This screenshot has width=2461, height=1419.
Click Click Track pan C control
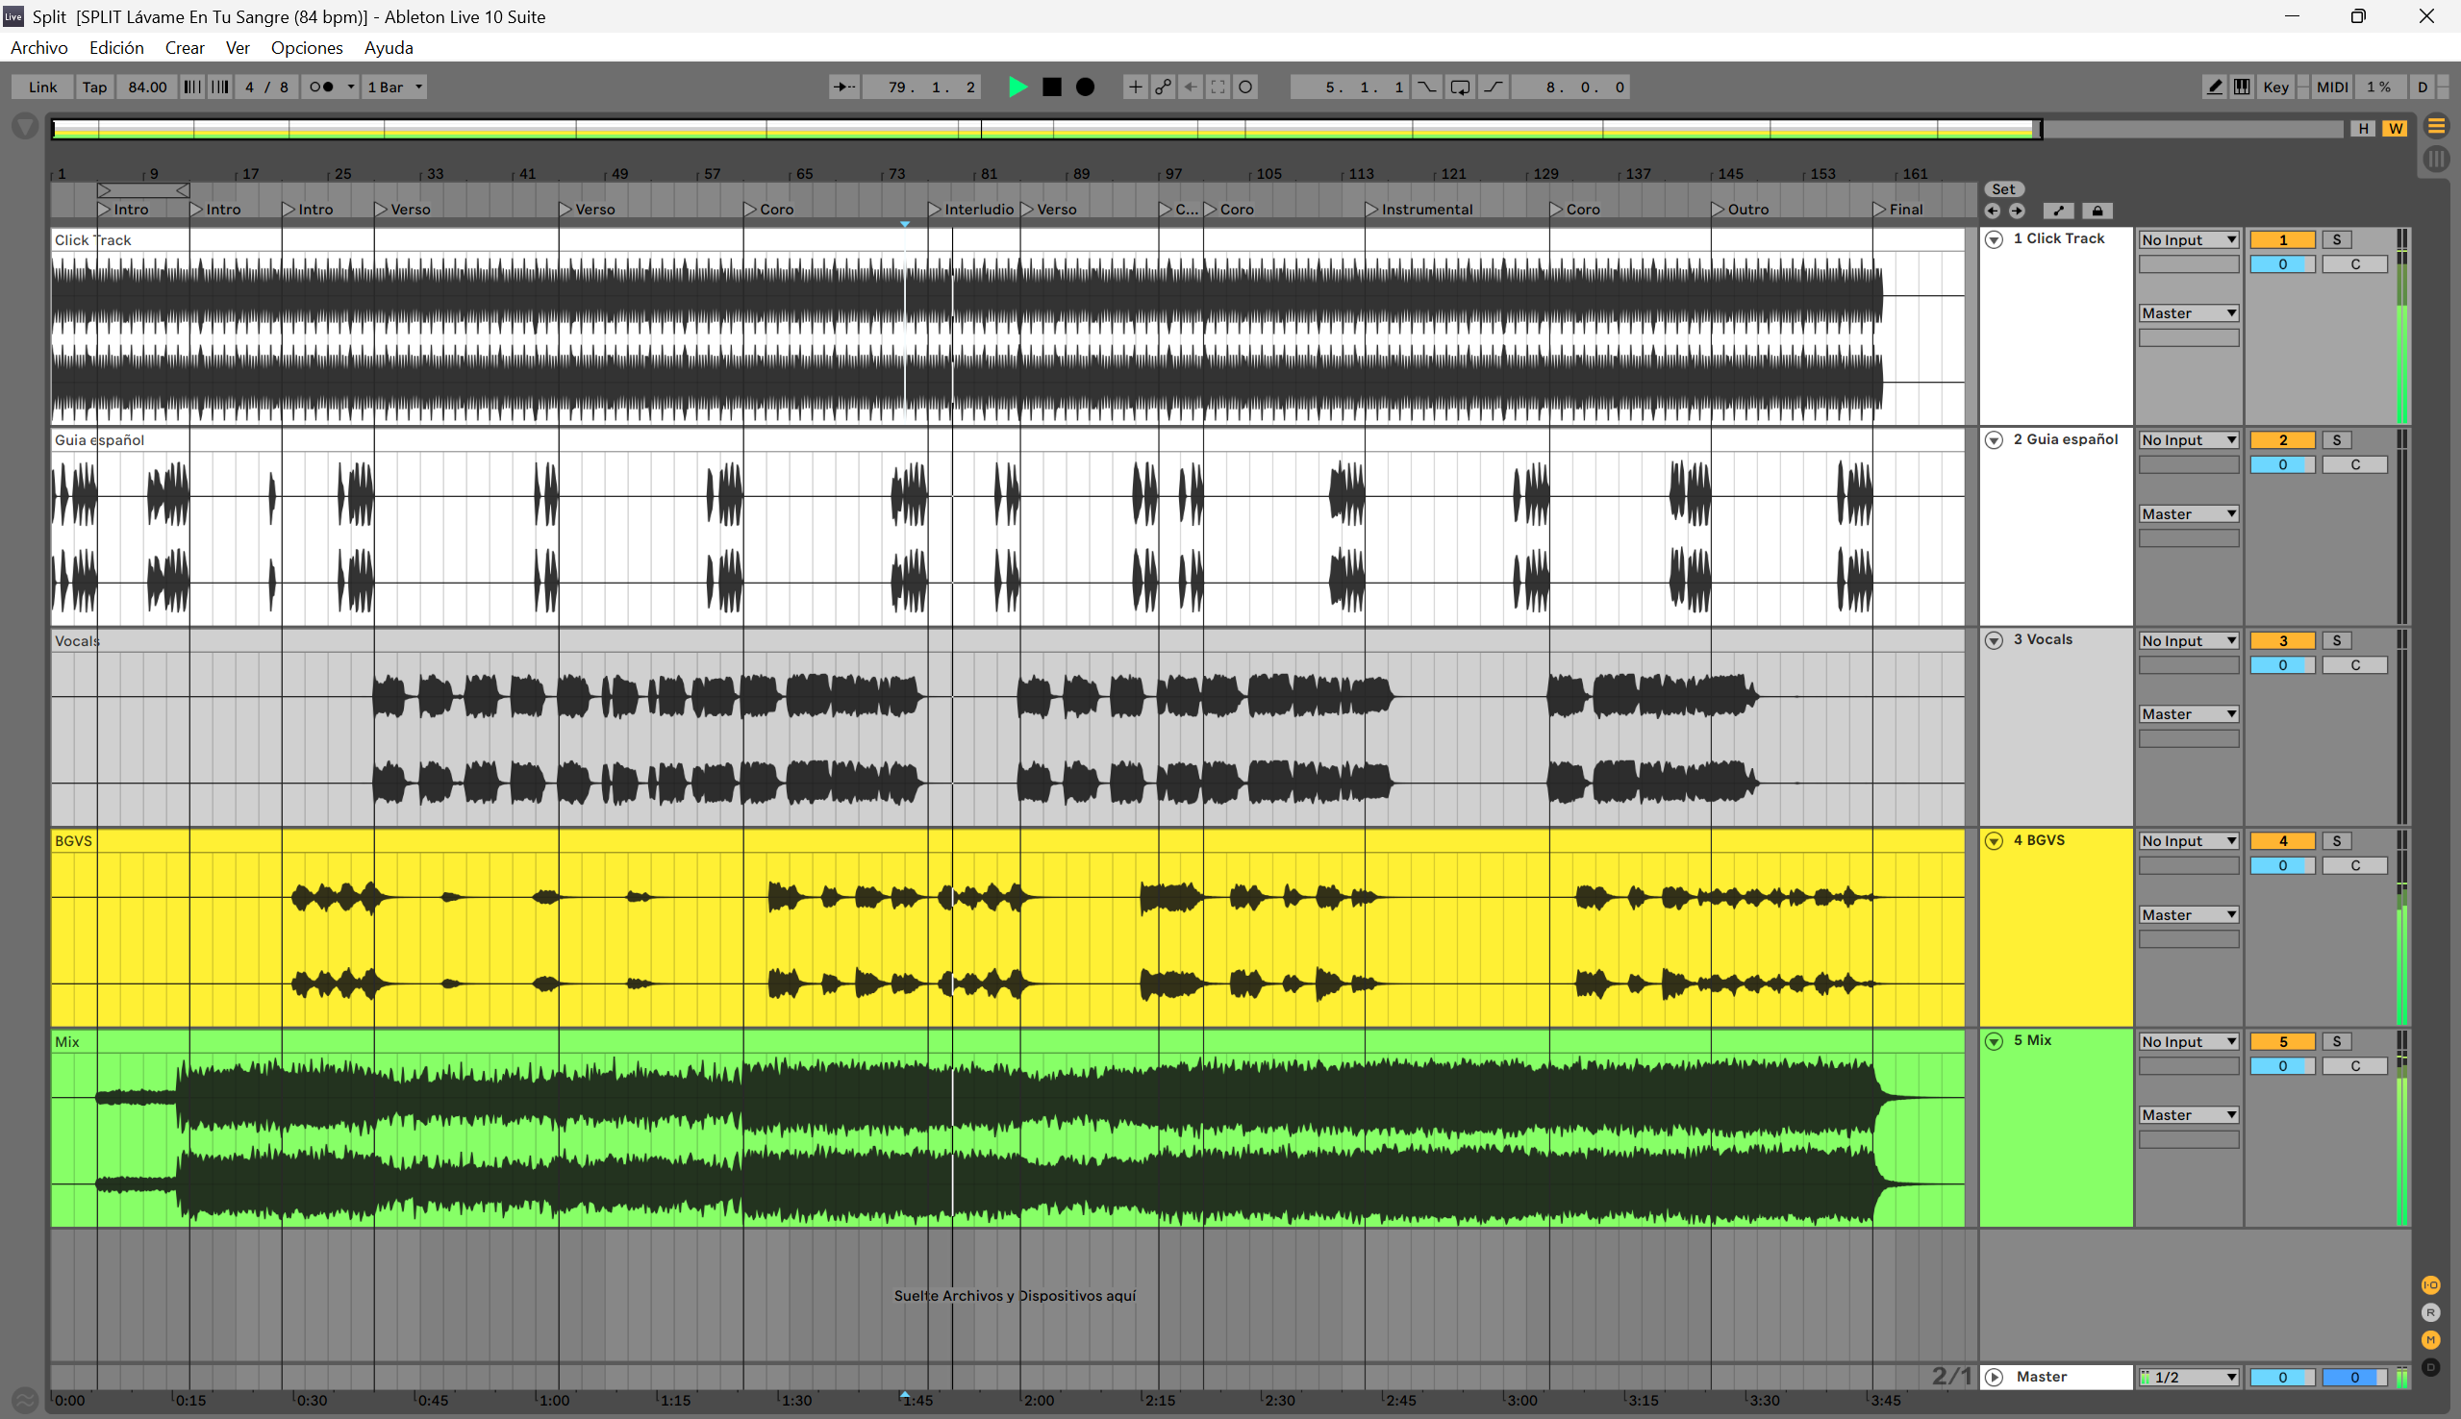pos(2355,264)
